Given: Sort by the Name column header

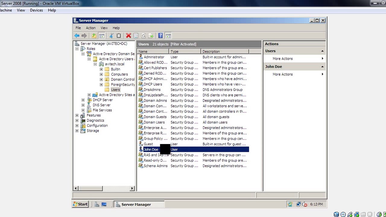Looking at the screenshot, I should [x=153, y=52].
